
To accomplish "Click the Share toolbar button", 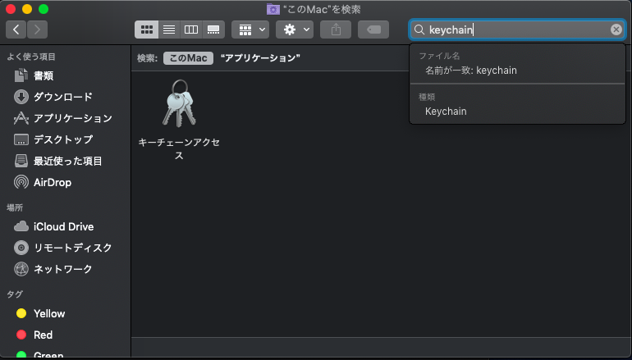I will click(335, 30).
